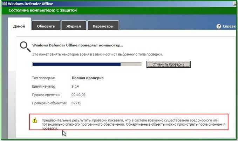The image size is (238, 141).
Task: Click the yellow warning triangle icon
Action: 35,120
